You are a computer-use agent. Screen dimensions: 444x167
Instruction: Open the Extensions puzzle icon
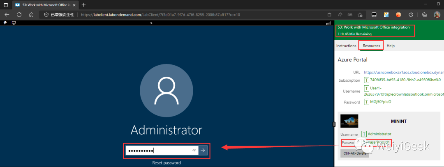tap(411, 15)
